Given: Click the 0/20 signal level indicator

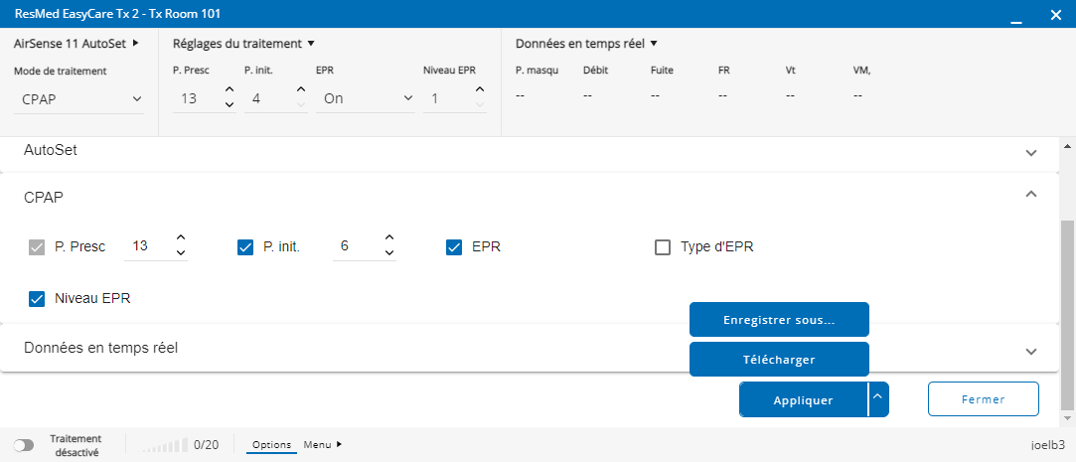Looking at the screenshot, I should pos(179,445).
